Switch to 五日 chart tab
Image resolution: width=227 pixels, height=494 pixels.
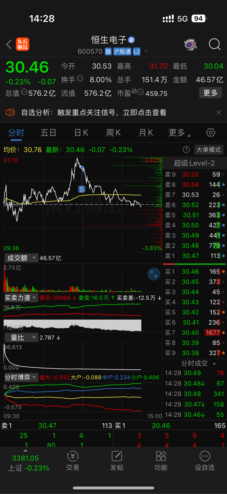pyautogui.click(x=48, y=133)
